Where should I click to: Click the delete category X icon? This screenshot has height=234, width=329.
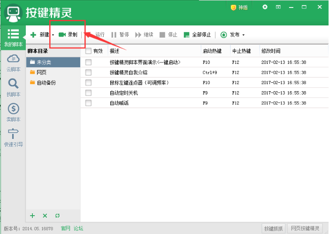pos(45,216)
